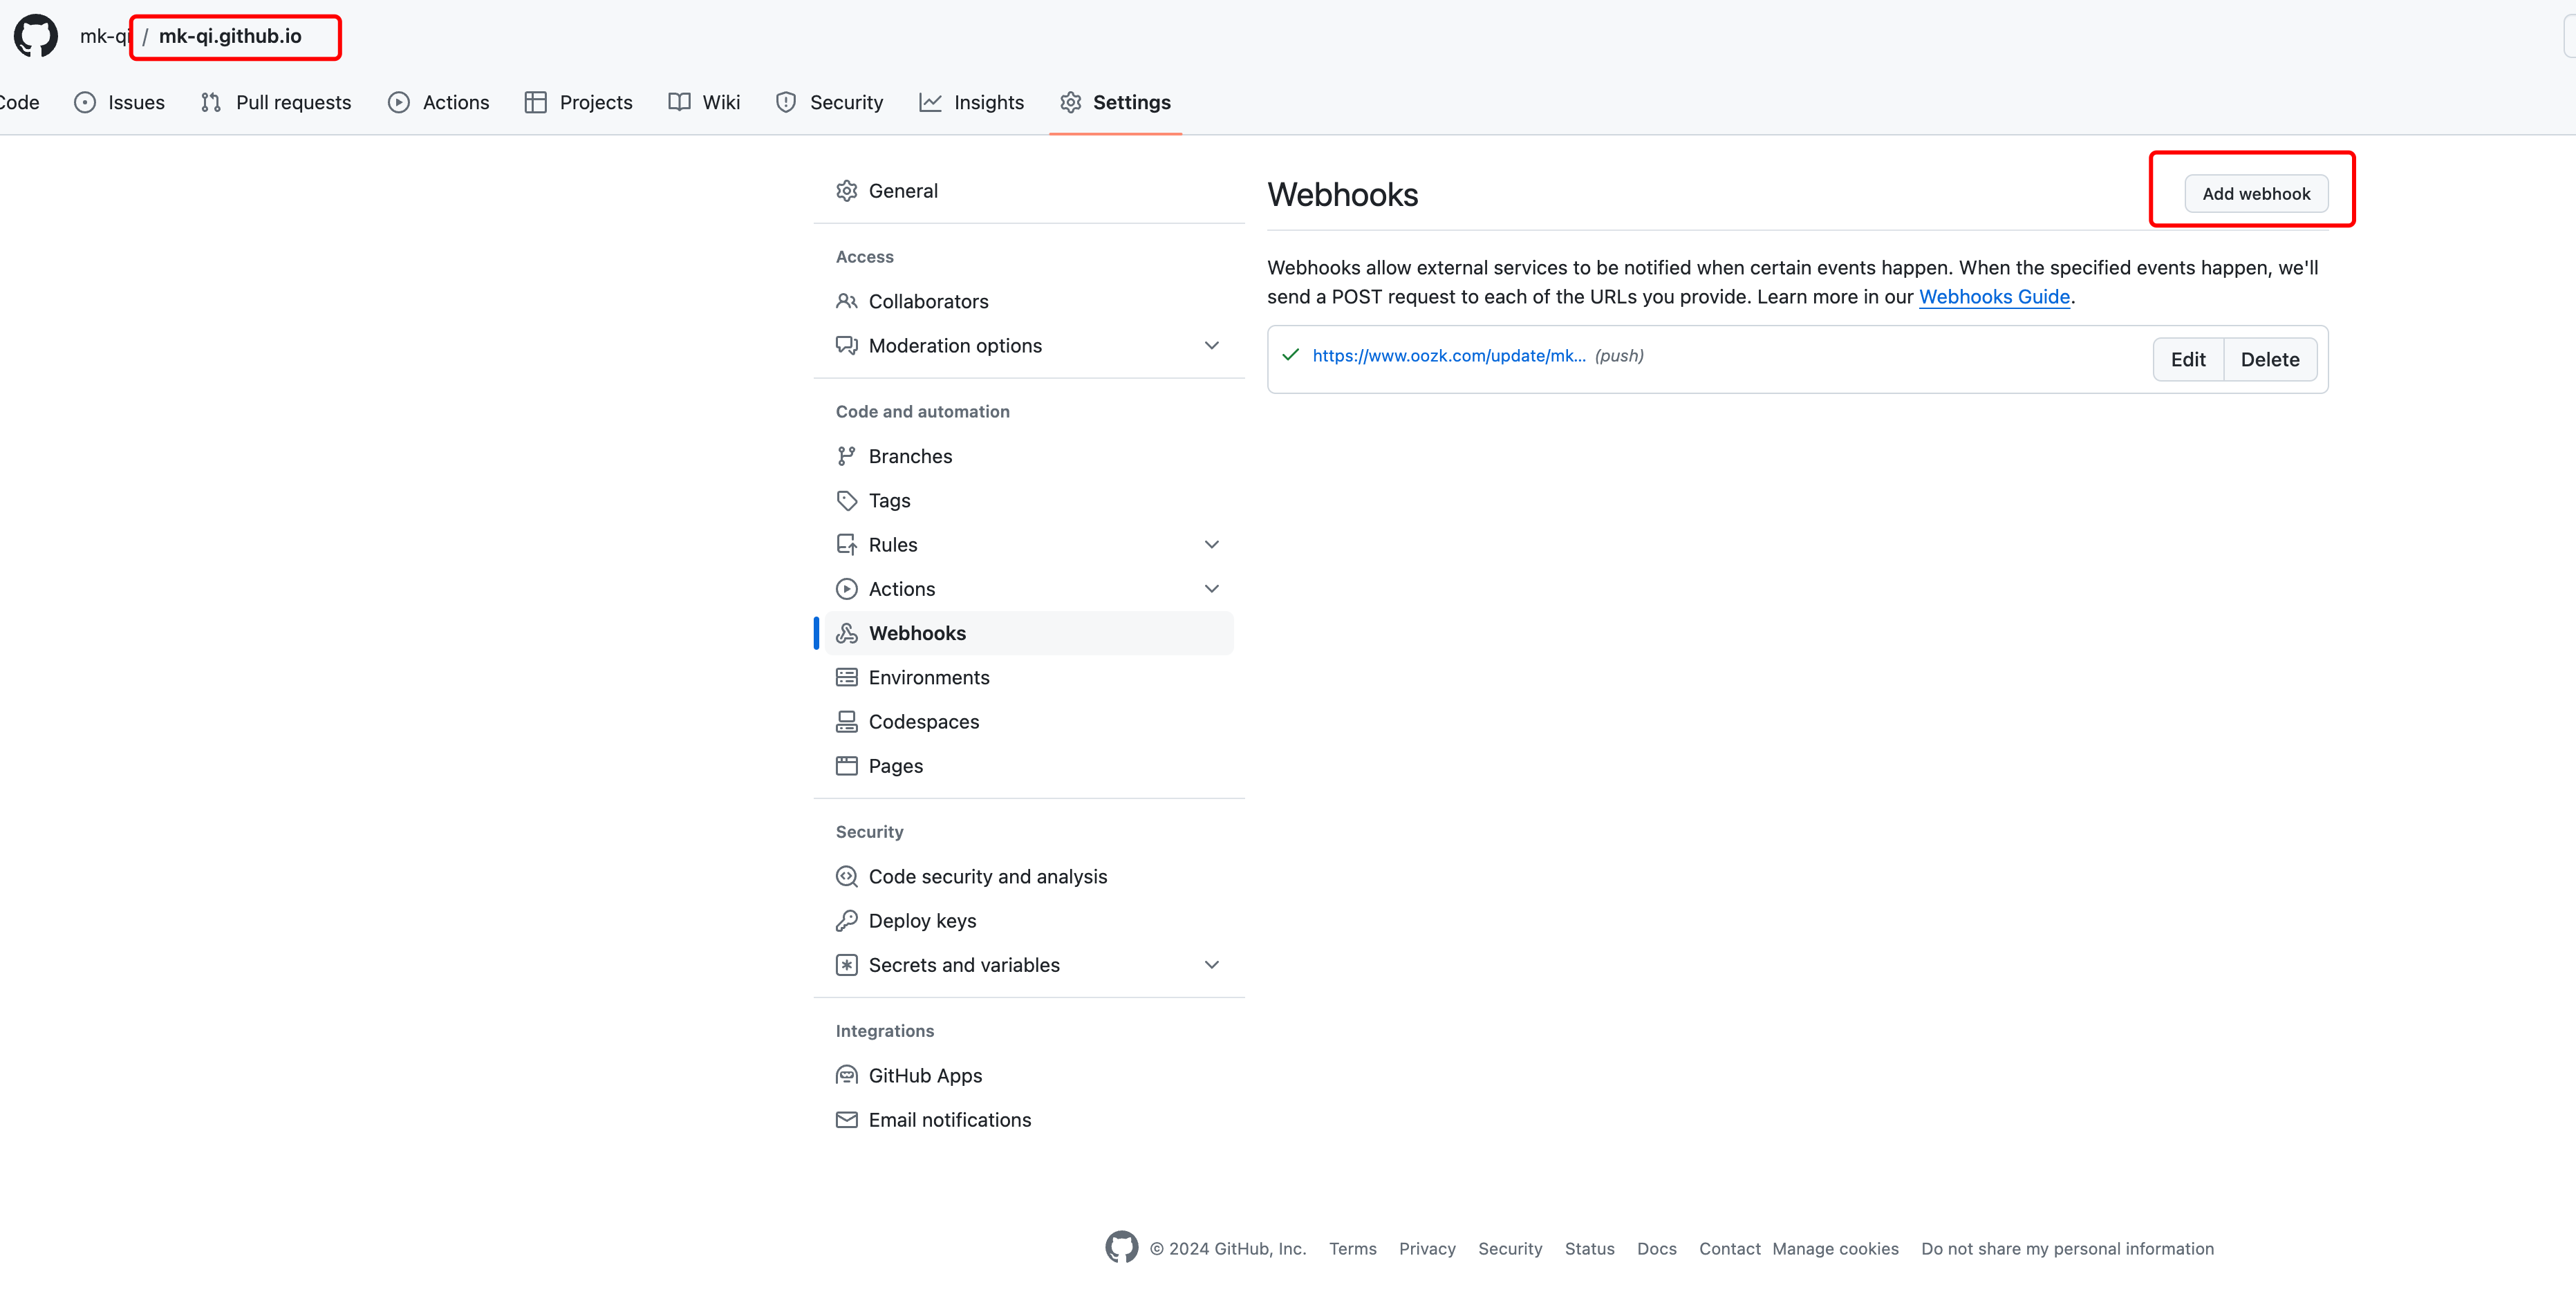Viewport: 2576px width, 1294px height.
Task: Click the Deploy keys key icon
Action: (846, 920)
